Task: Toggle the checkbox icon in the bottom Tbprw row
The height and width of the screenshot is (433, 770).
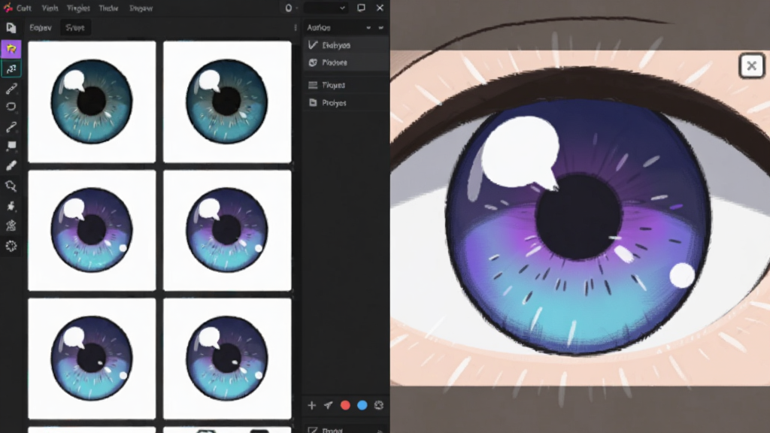Action: [313, 430]
